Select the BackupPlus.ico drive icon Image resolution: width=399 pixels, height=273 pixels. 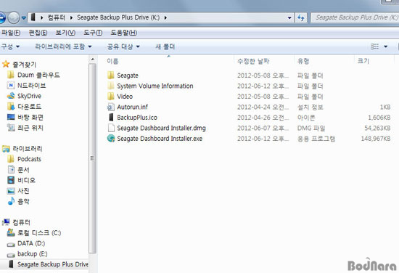[x=111, y=117]
